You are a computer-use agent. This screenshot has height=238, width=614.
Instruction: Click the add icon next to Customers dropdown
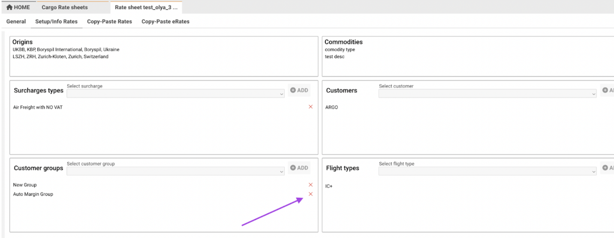click(x=607, y=90)
